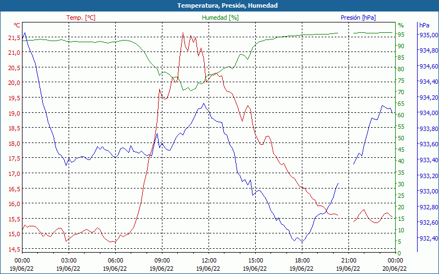Screen dimensions: 439x274
Task: Click date label '20/06/22' at axis end
Action: pos(395,269)
